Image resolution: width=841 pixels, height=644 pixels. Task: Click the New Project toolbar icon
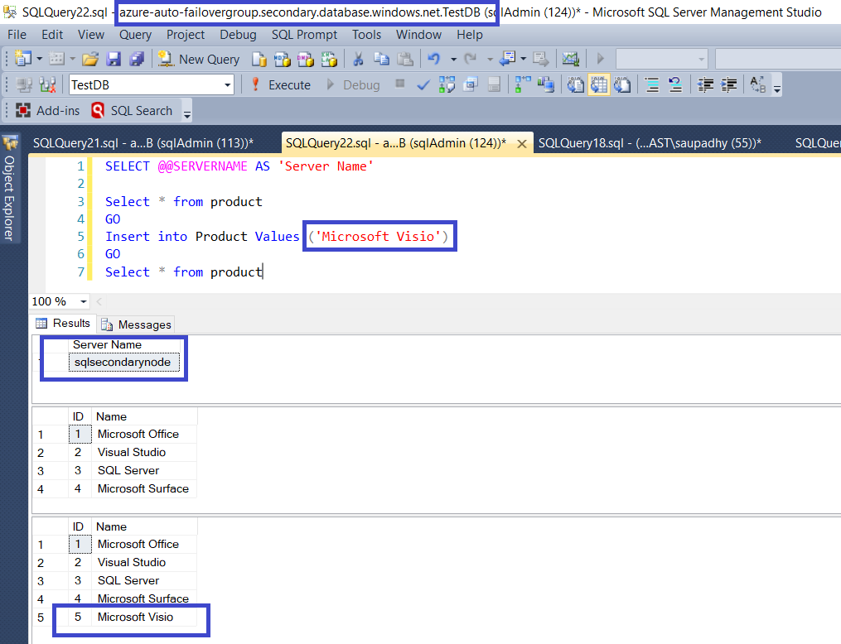(x=23, y=59)
